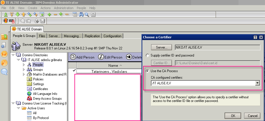This screenshot has width=265, height=121.
Task: Collapse the Active Users folder node
Action: point(18,108)
